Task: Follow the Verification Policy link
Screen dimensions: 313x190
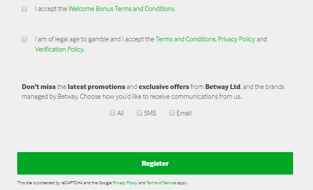Action: click(x=60, y=49)
